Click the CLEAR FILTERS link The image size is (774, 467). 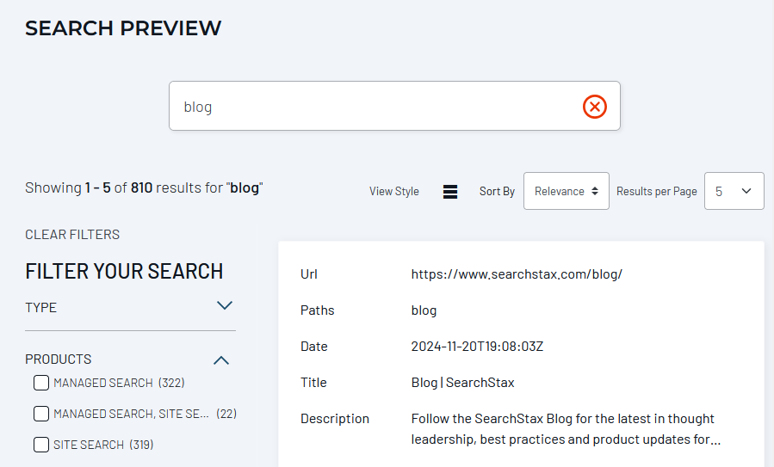[x=72, y=235]
